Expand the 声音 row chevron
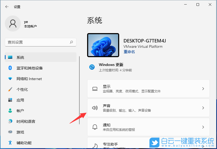Image resolution: width=217 pixels, height=149 pixels. [203, 108]
